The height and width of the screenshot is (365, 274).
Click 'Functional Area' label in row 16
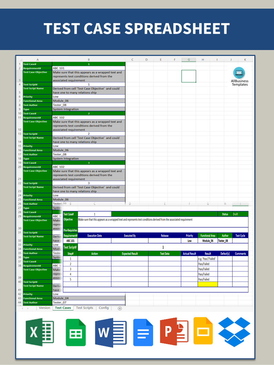[x=38, y=150]
